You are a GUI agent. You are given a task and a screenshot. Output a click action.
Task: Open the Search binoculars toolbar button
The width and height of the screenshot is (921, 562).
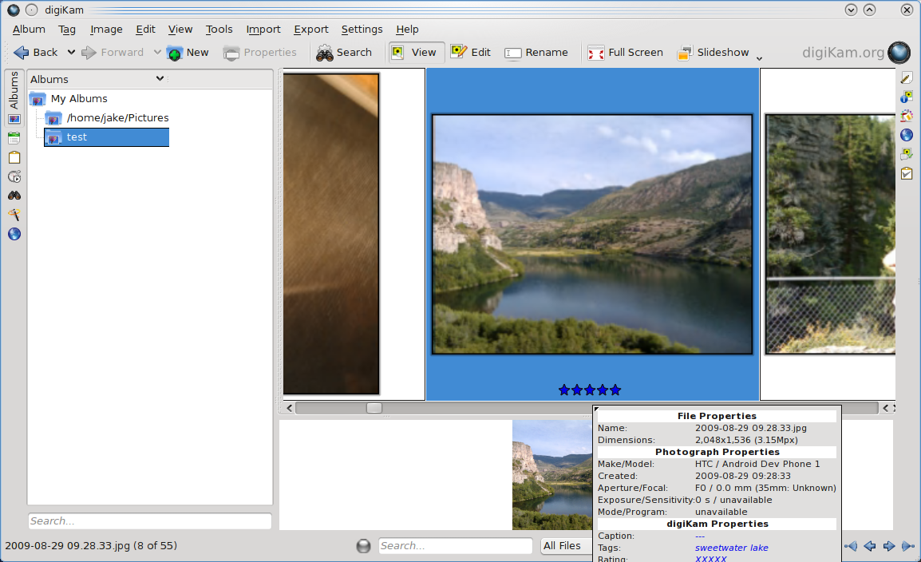tap(344, 52)
